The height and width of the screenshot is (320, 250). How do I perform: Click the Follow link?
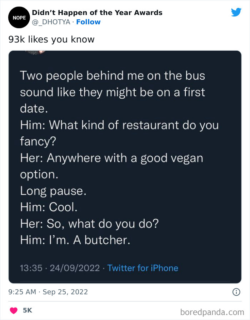click(89, 22)
